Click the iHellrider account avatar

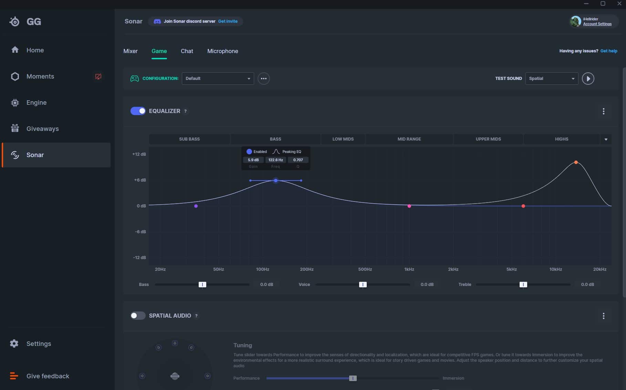(575, 21)
